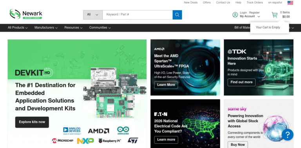Click the Microchip logo

pos(62,141)
